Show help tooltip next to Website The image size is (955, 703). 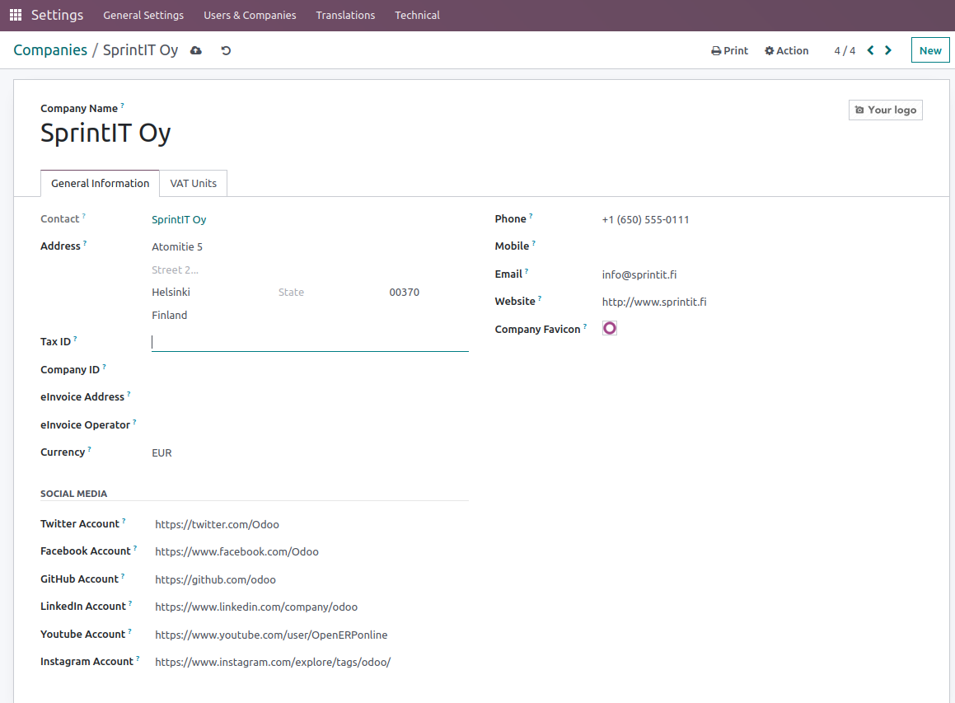(x=540, y=298)
